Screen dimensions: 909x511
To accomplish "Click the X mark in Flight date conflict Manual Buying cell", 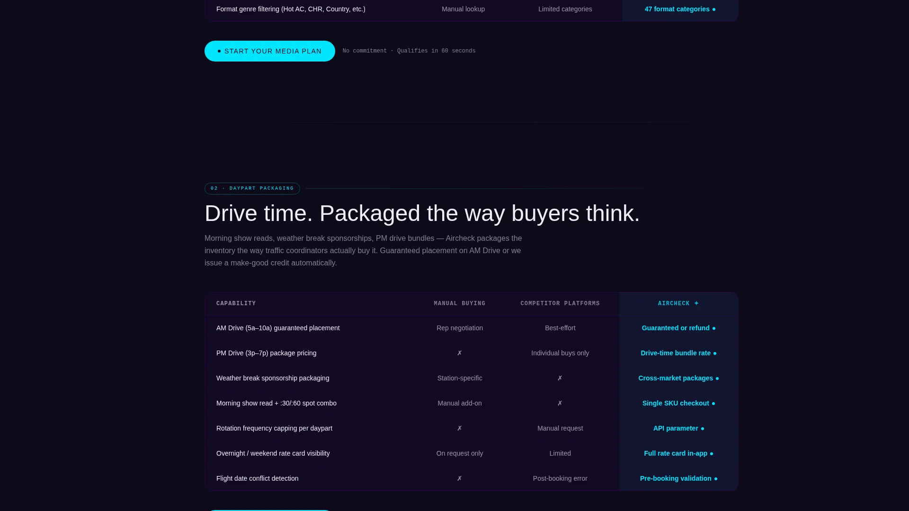I will click(460, 478).
